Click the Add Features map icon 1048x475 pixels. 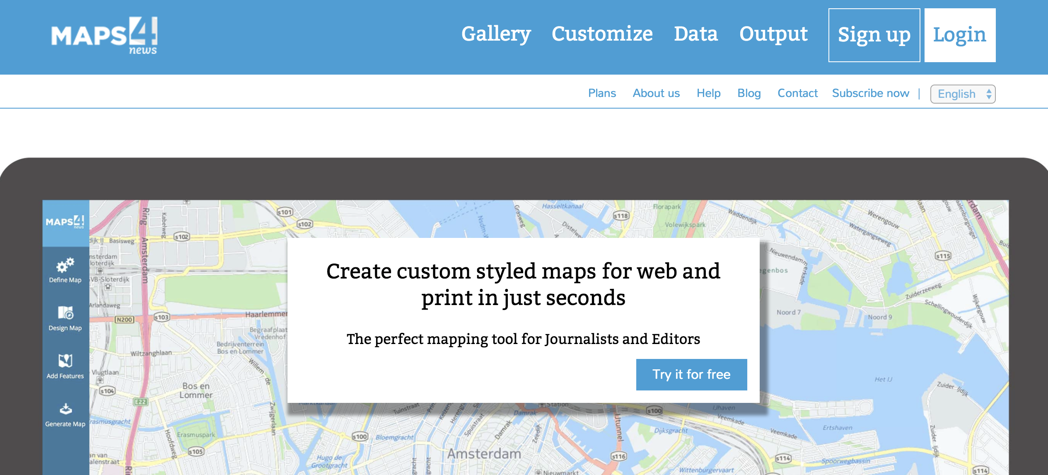click(x=65, y=361)
